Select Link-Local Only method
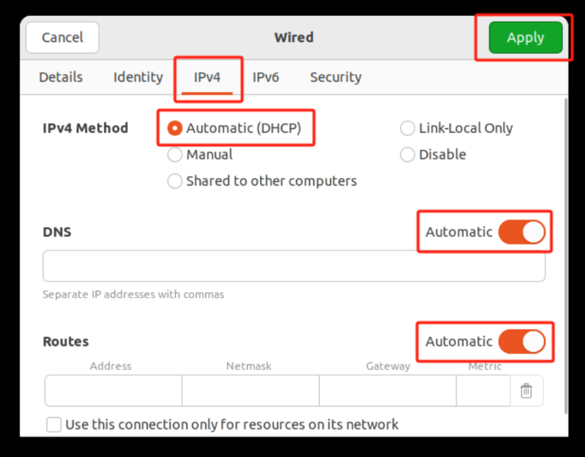This screenshot has height=457, width=585. point(407,128)
